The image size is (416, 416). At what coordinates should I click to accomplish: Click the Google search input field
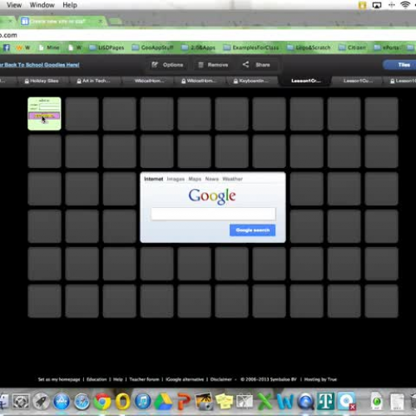pos(213,214)
